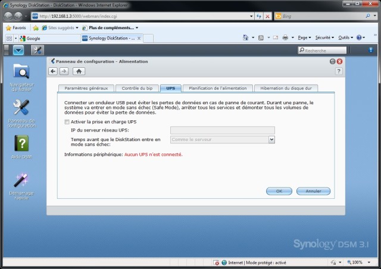
Task: Click the Annuler button
Action: pyautogui.click(x=313, y=191)
